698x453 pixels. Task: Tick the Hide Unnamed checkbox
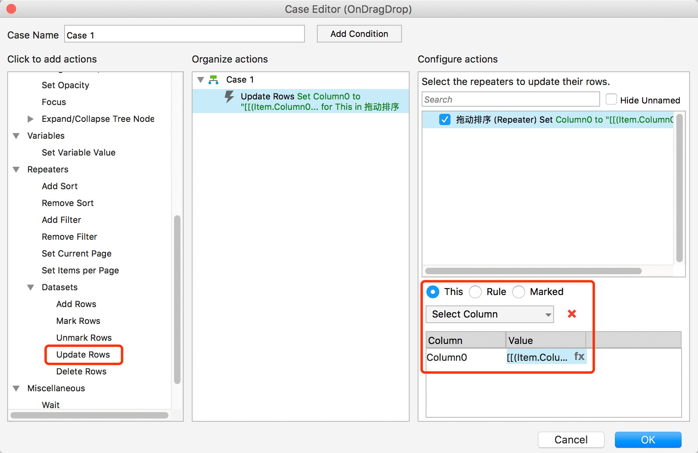[x=611, y=99]
